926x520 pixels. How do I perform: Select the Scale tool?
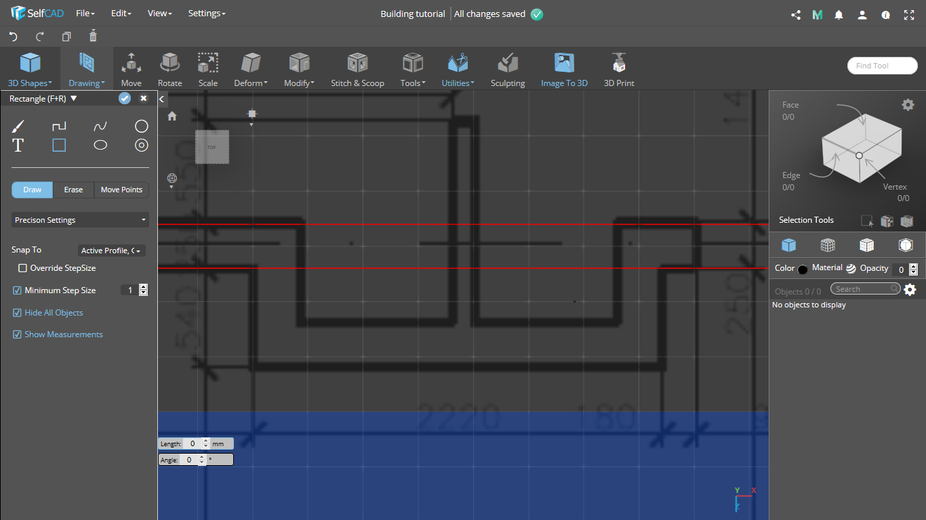click(x=208, y=70)
